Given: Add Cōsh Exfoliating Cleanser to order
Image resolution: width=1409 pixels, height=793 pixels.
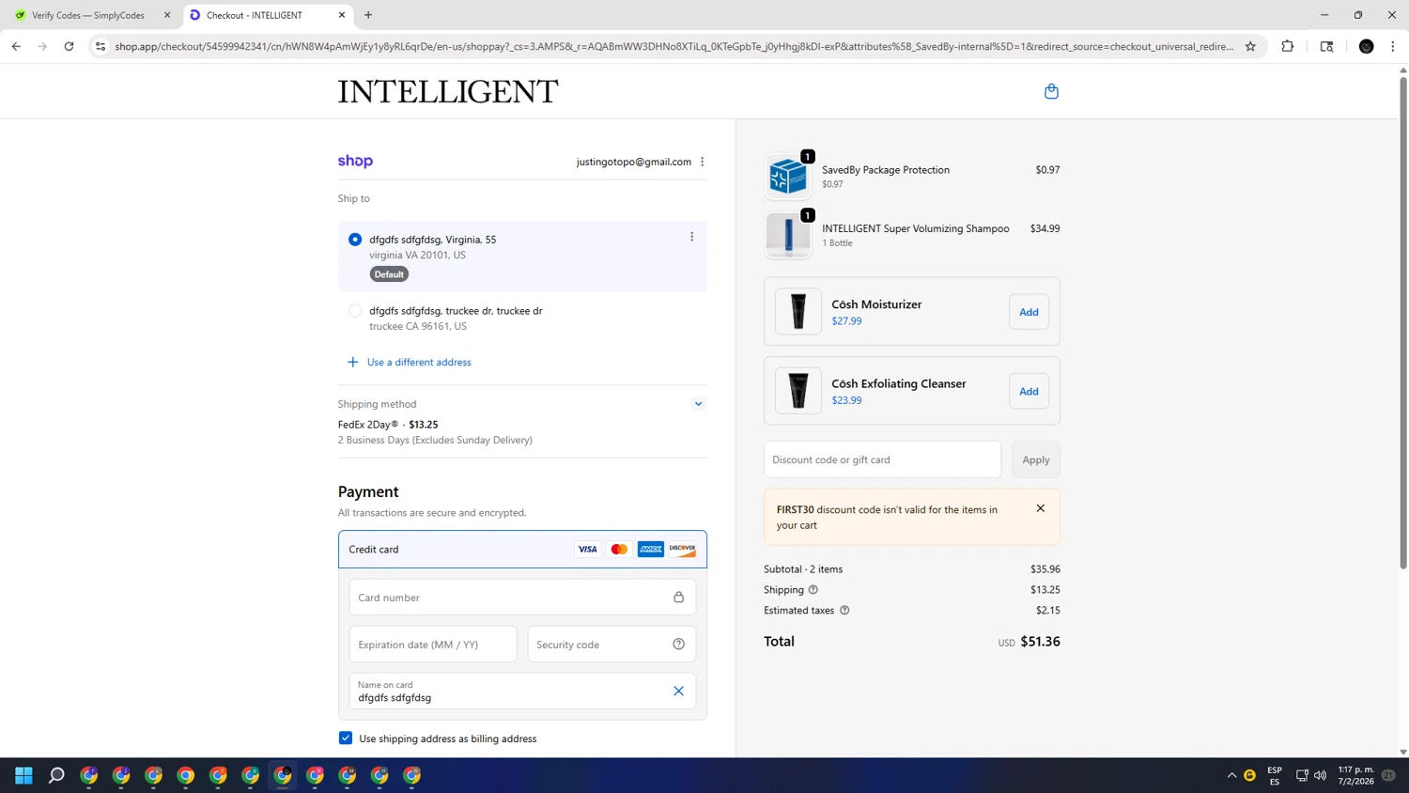Looking at the screenshot, I should [1029, 391].
